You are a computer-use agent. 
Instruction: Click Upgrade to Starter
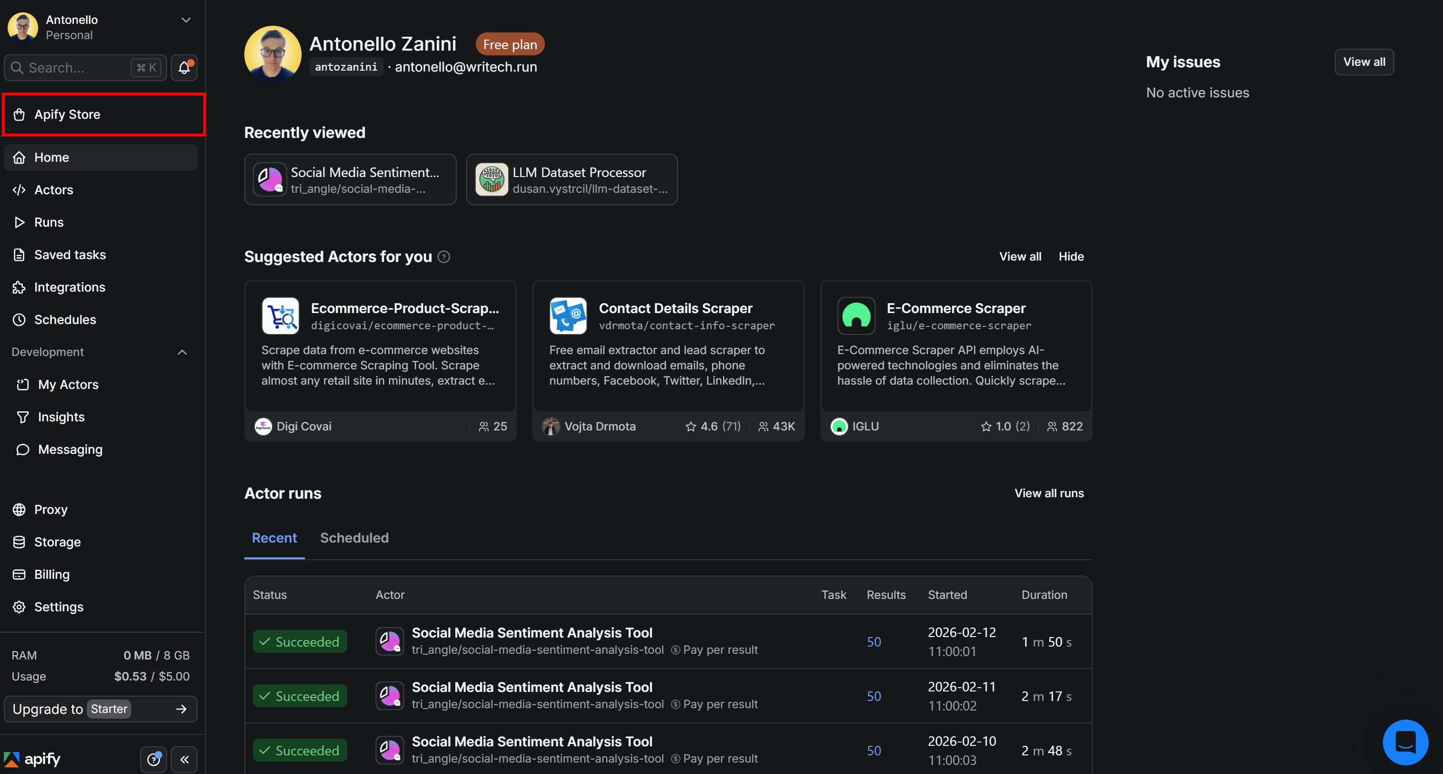100,709
